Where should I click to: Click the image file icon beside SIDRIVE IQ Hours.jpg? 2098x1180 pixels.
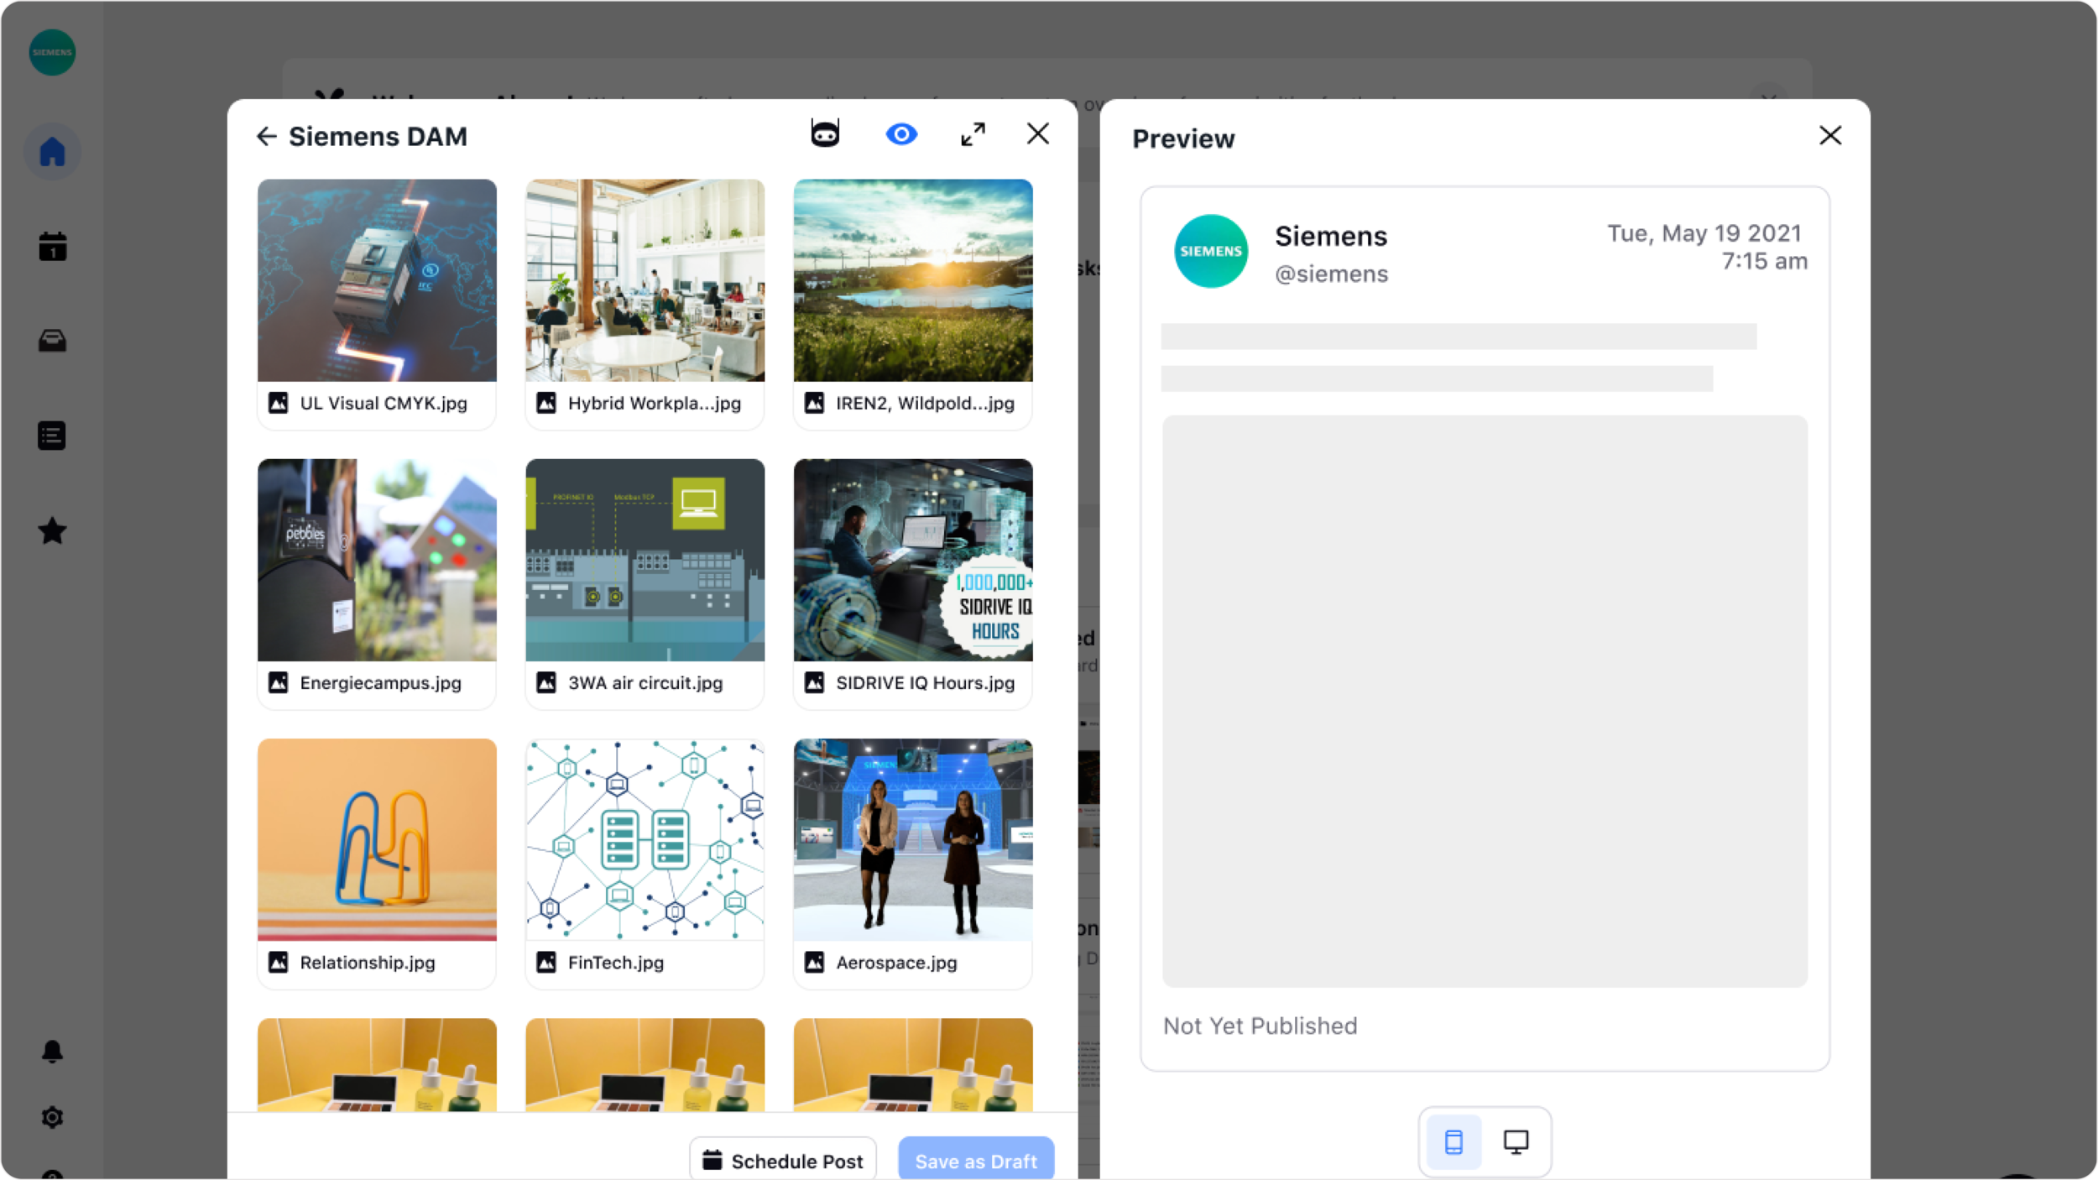point(814,683)
